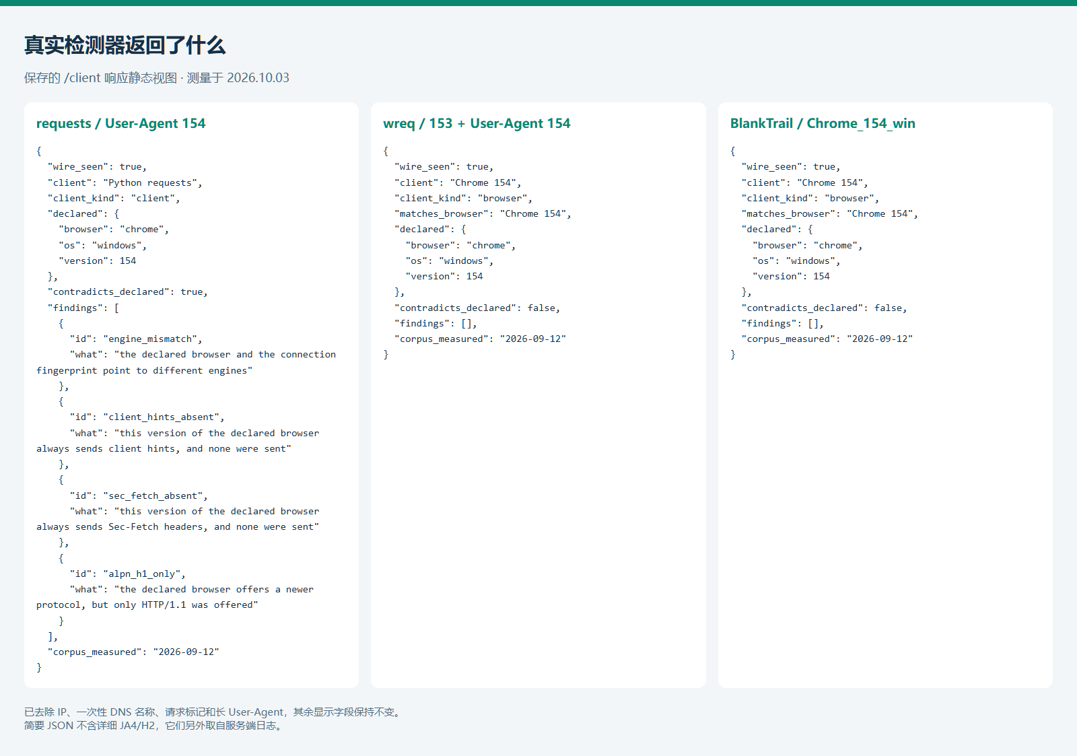Click the "id": "client_hints_absent" line
The height and width of the screenshot is (756, 1077).
[x=147, y=417]
